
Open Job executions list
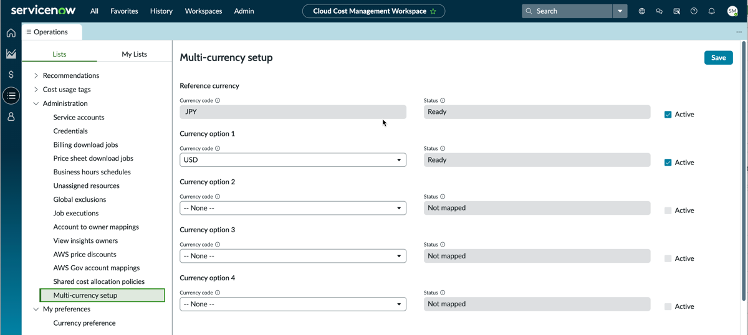tap(75, 213)
